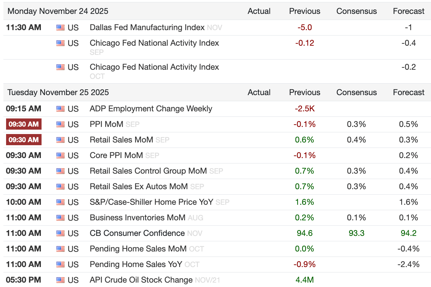Click the Forecast column header in Monday section
This screenshot has width=431, height=287.
(x=409, y=11)
